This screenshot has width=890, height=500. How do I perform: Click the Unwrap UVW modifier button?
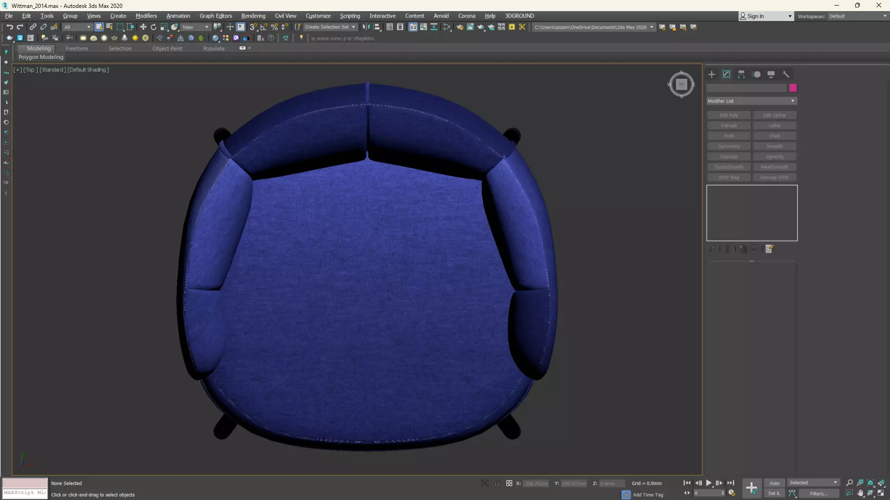(775, 177)
